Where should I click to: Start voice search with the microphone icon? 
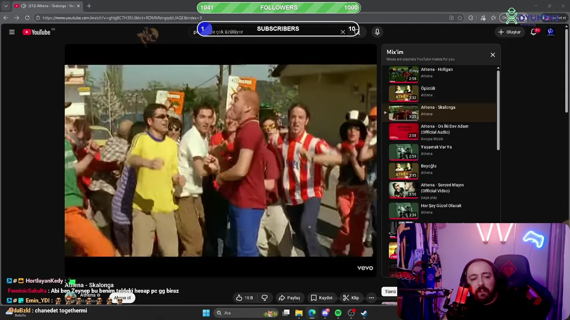[x=377, y=32]
